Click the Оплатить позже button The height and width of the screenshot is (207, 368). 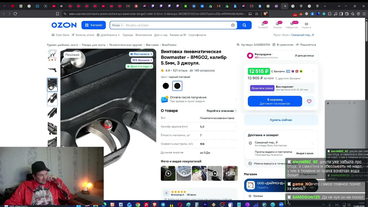[262, 88]
